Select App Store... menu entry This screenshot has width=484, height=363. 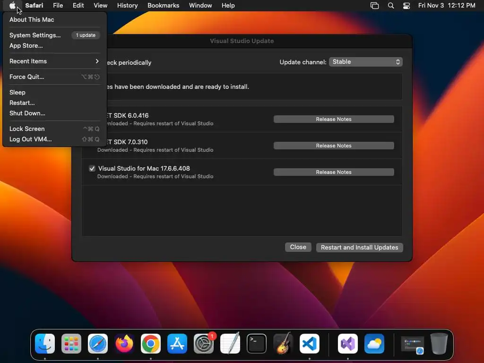(54, 46)
